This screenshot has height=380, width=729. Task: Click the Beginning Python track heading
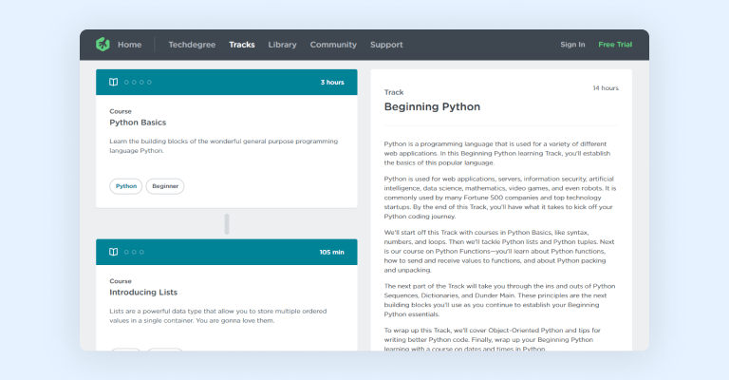click(x=432, y=107)
